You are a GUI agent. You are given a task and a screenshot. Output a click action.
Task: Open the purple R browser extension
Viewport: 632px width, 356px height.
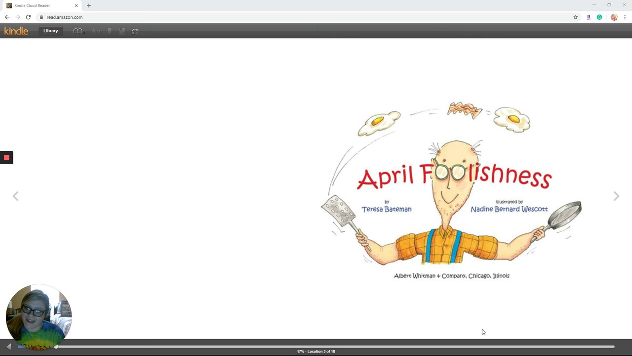(589, 17)
